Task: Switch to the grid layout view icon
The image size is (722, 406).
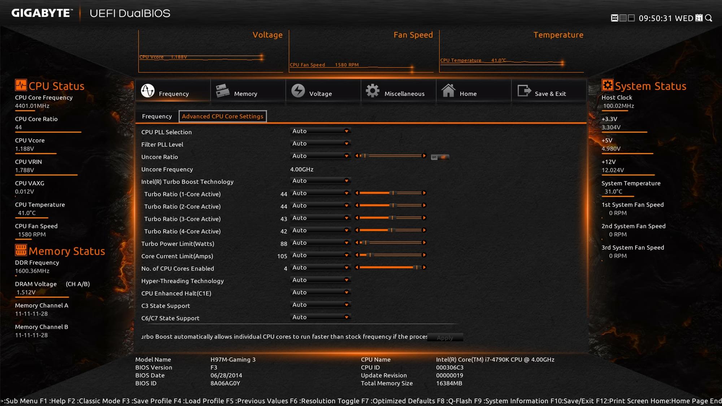Action: point(623,18)
